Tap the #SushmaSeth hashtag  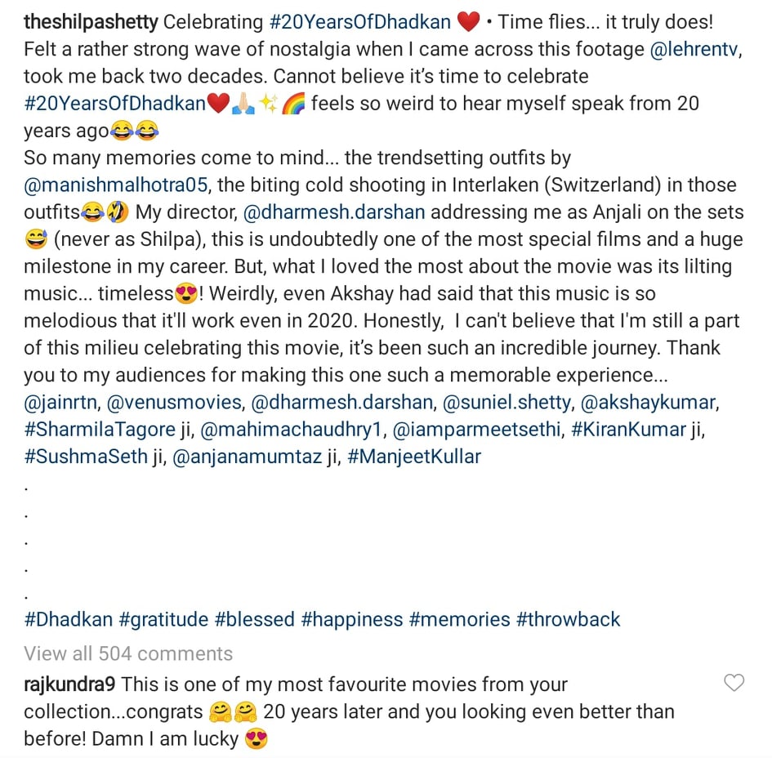pos(86,457)
